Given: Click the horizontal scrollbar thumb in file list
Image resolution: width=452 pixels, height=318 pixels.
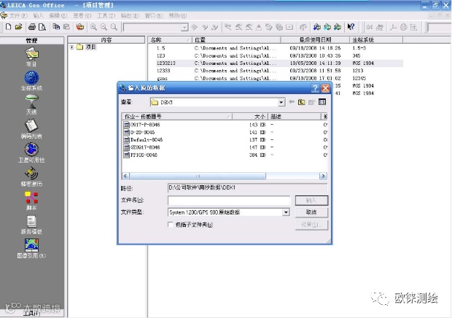Looking at the screenshot, I should tap(198, 176).
